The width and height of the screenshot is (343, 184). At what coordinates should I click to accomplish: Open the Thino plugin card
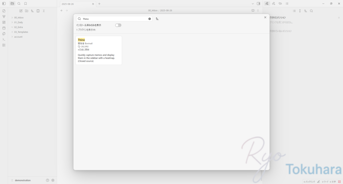coord(99,50)
